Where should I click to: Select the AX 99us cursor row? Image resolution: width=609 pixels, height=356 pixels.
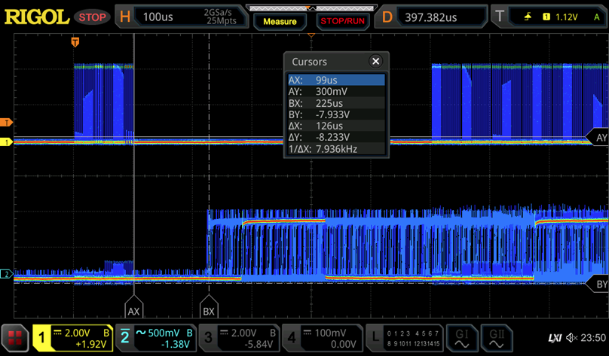click(336, 80)
